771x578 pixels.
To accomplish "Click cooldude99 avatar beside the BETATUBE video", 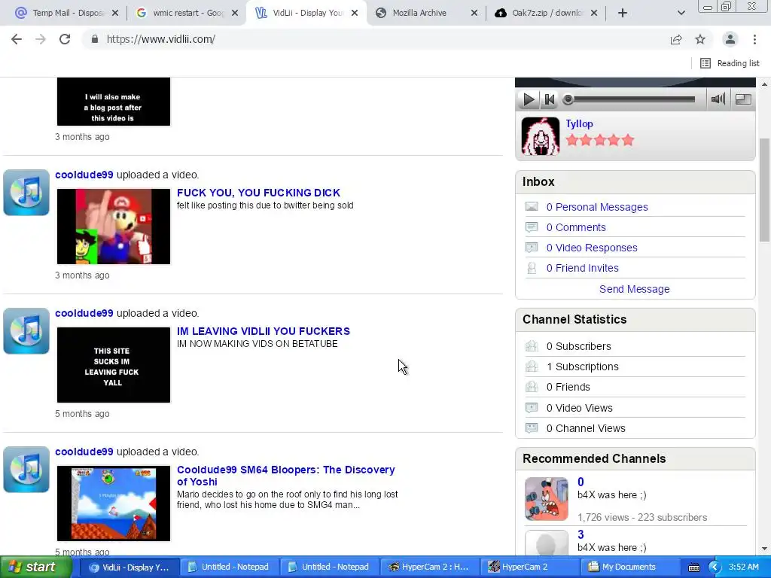I will (26, 331).
